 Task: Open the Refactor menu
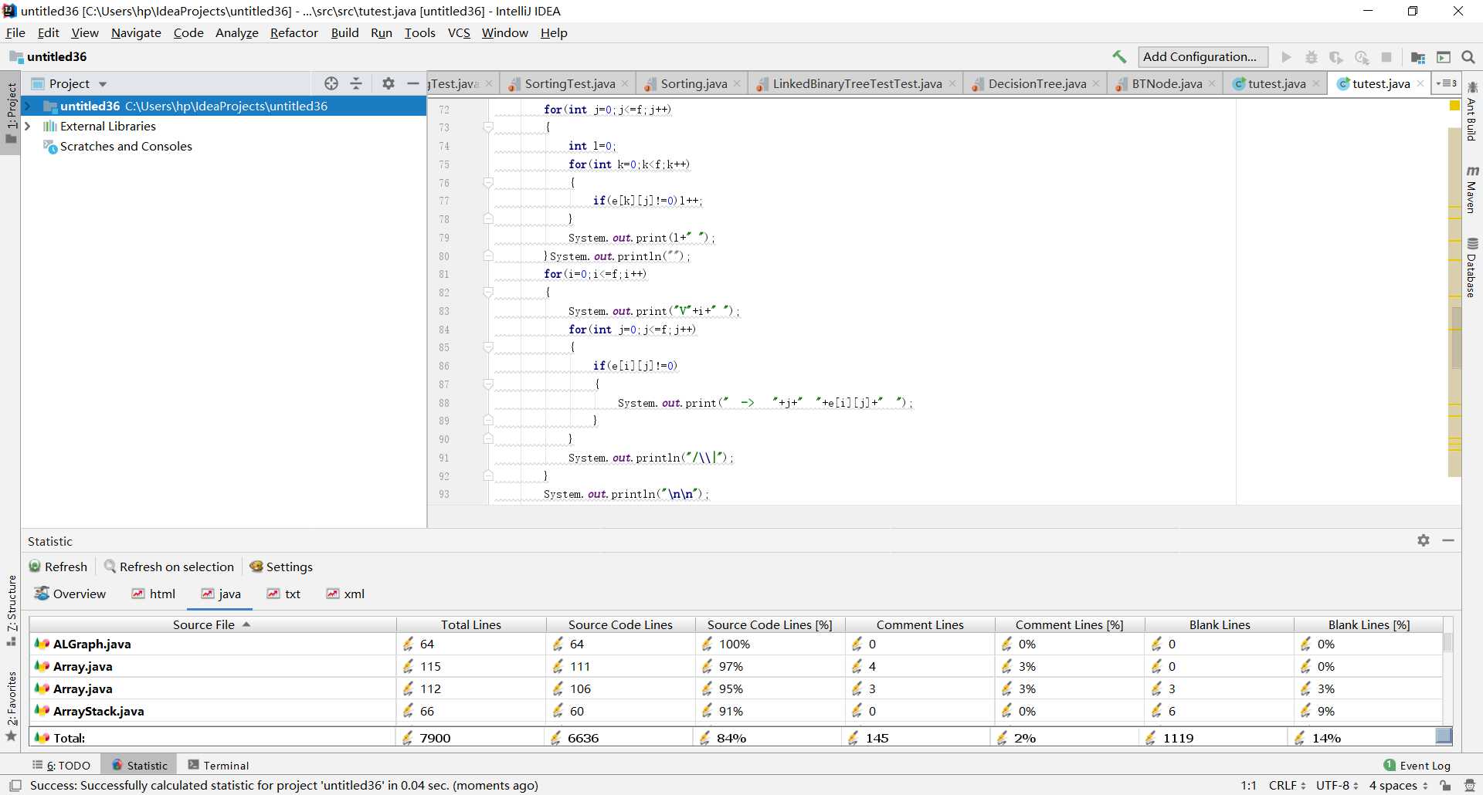click(x=294, y=32)
